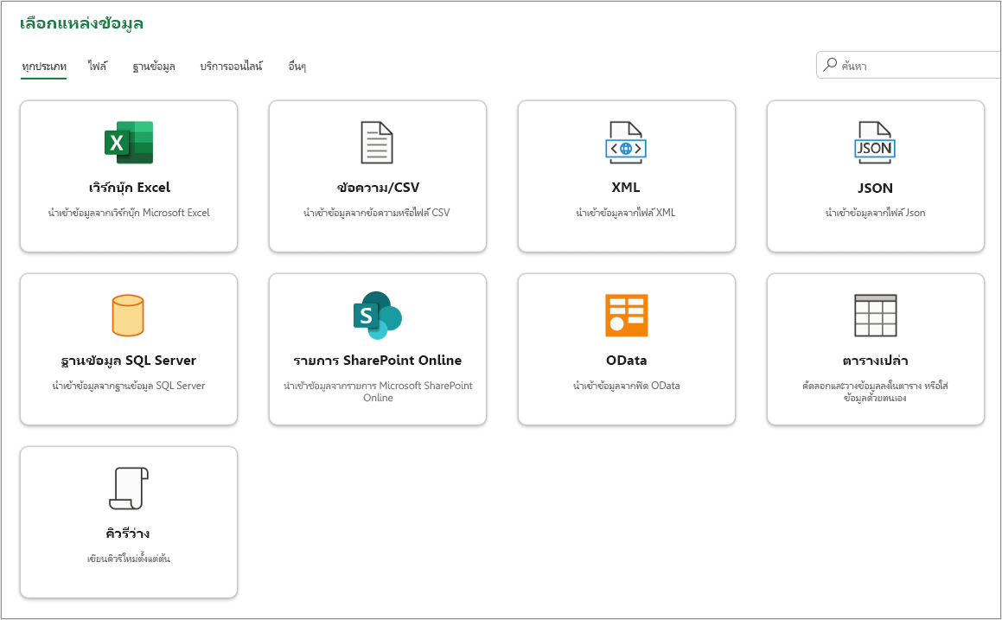This screenshot has height=620, width=1002.
Task: Switch to the ไฟล์ tab
Action: [98, 66]
